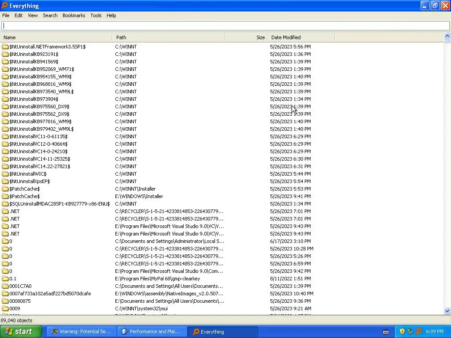Image resolution: width=451 pixels, height=338 pixels.
Task: Click the folder icon next to $NtUninstallVC11-0-61135$
Action: pyautogui.click(x=5, y=136)
